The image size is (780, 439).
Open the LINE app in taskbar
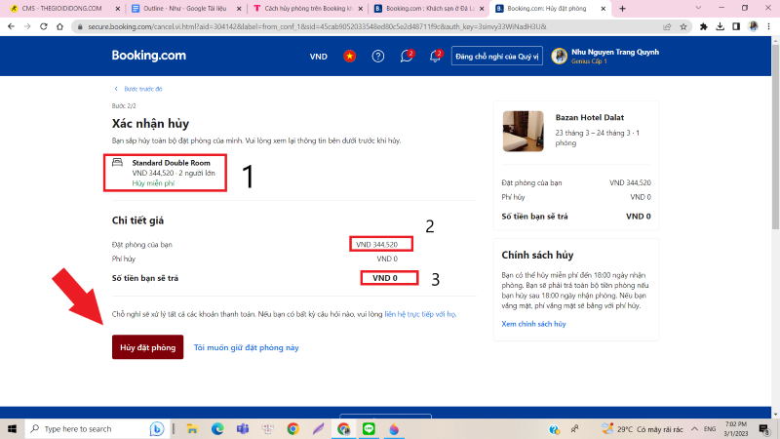tap(369, 428)
